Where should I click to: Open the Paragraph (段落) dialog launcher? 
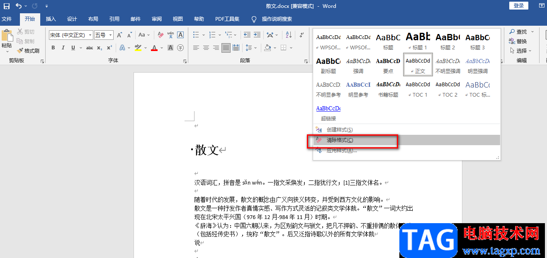tap(306, 61)
